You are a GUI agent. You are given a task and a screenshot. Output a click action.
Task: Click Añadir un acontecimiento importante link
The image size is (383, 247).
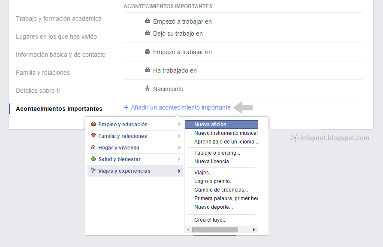tap(181, 107)
